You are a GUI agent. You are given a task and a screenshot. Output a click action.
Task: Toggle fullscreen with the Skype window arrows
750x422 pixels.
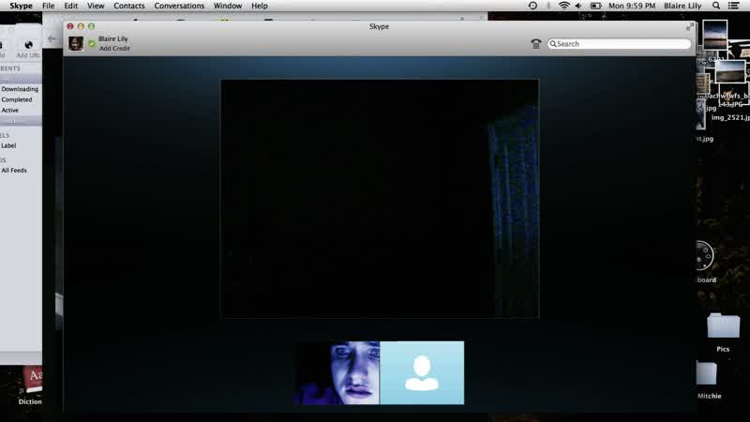click(689, 27)
